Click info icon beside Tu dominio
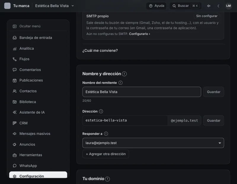The width and height of the screenshot is (237, 184). [107, 179]
